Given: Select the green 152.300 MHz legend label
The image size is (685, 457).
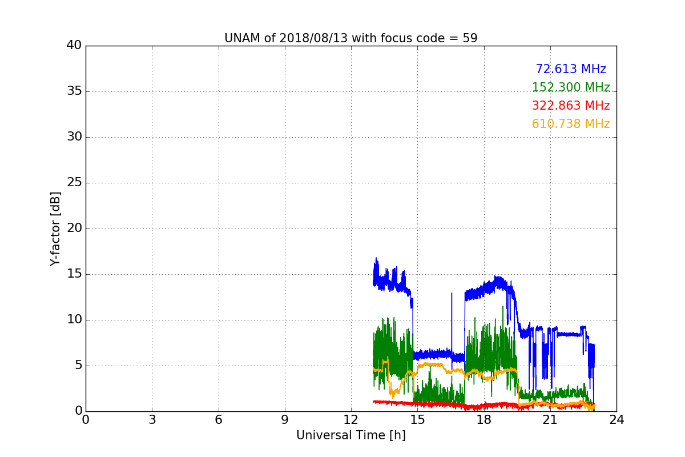Looking at the screenshot, I should pos(571,87).
